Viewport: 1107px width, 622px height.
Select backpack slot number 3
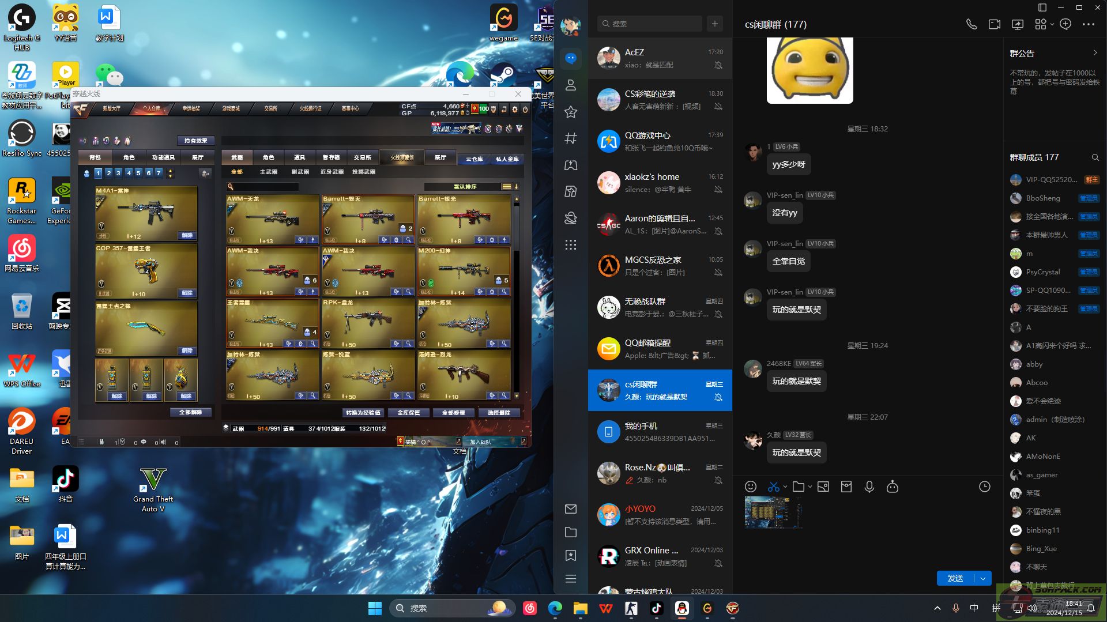(118, 173)
